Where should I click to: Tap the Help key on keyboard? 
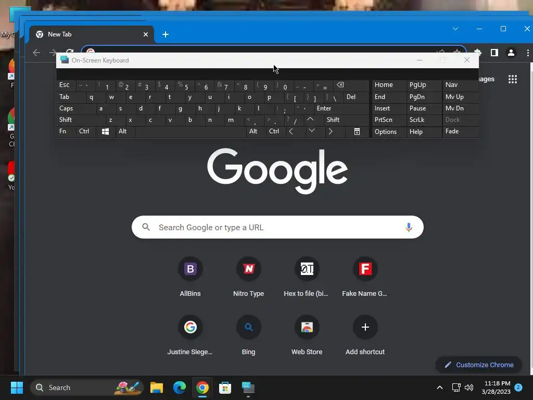point(424,132)
